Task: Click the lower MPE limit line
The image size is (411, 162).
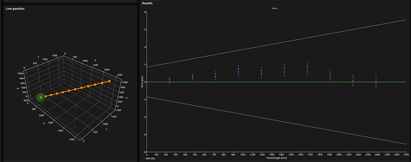Action: (276, 121)
